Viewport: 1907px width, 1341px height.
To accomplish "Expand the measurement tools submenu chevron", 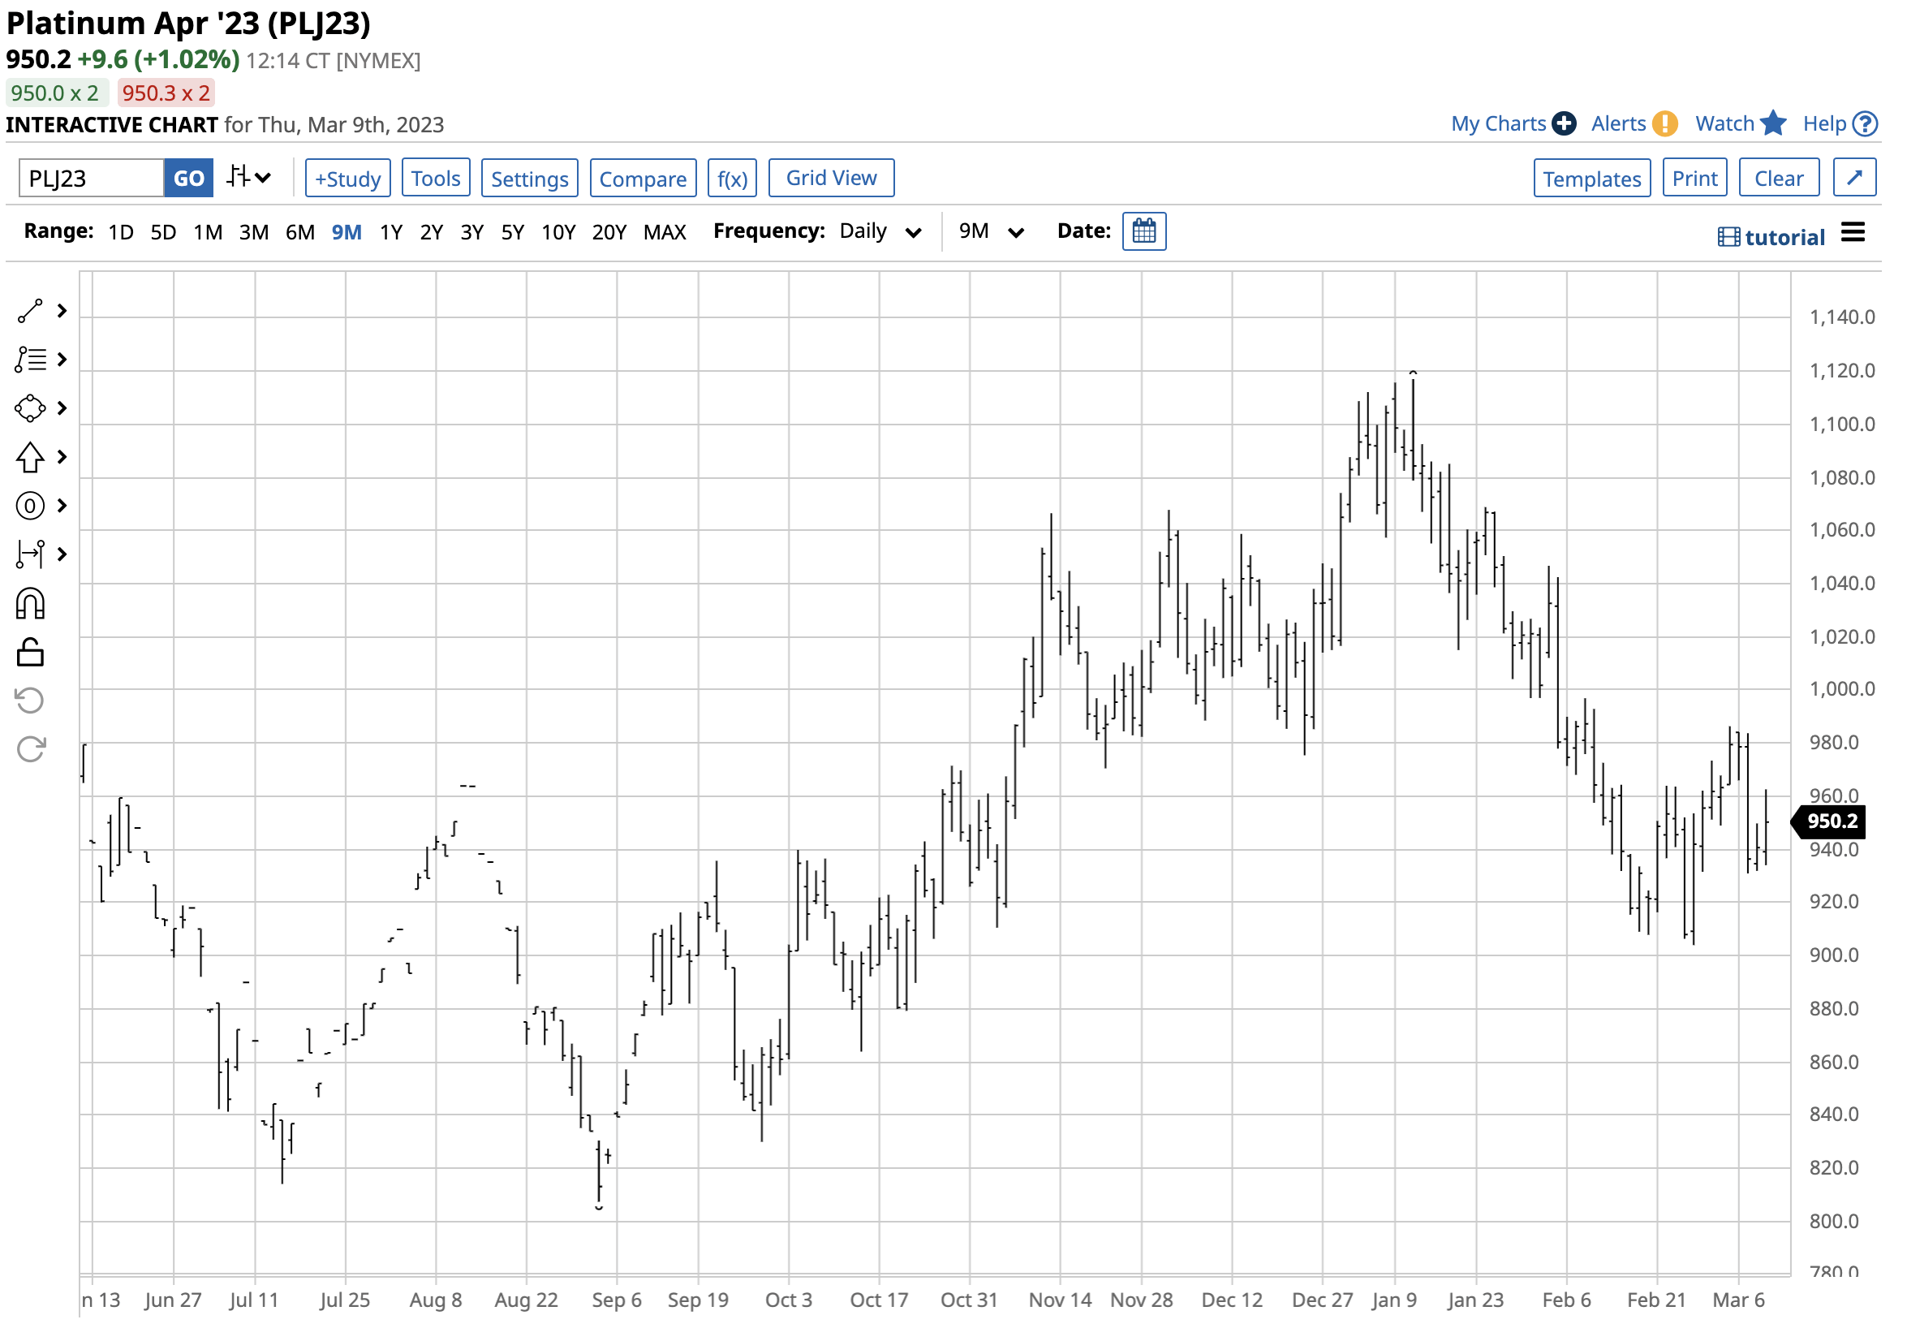I will 62,555.
